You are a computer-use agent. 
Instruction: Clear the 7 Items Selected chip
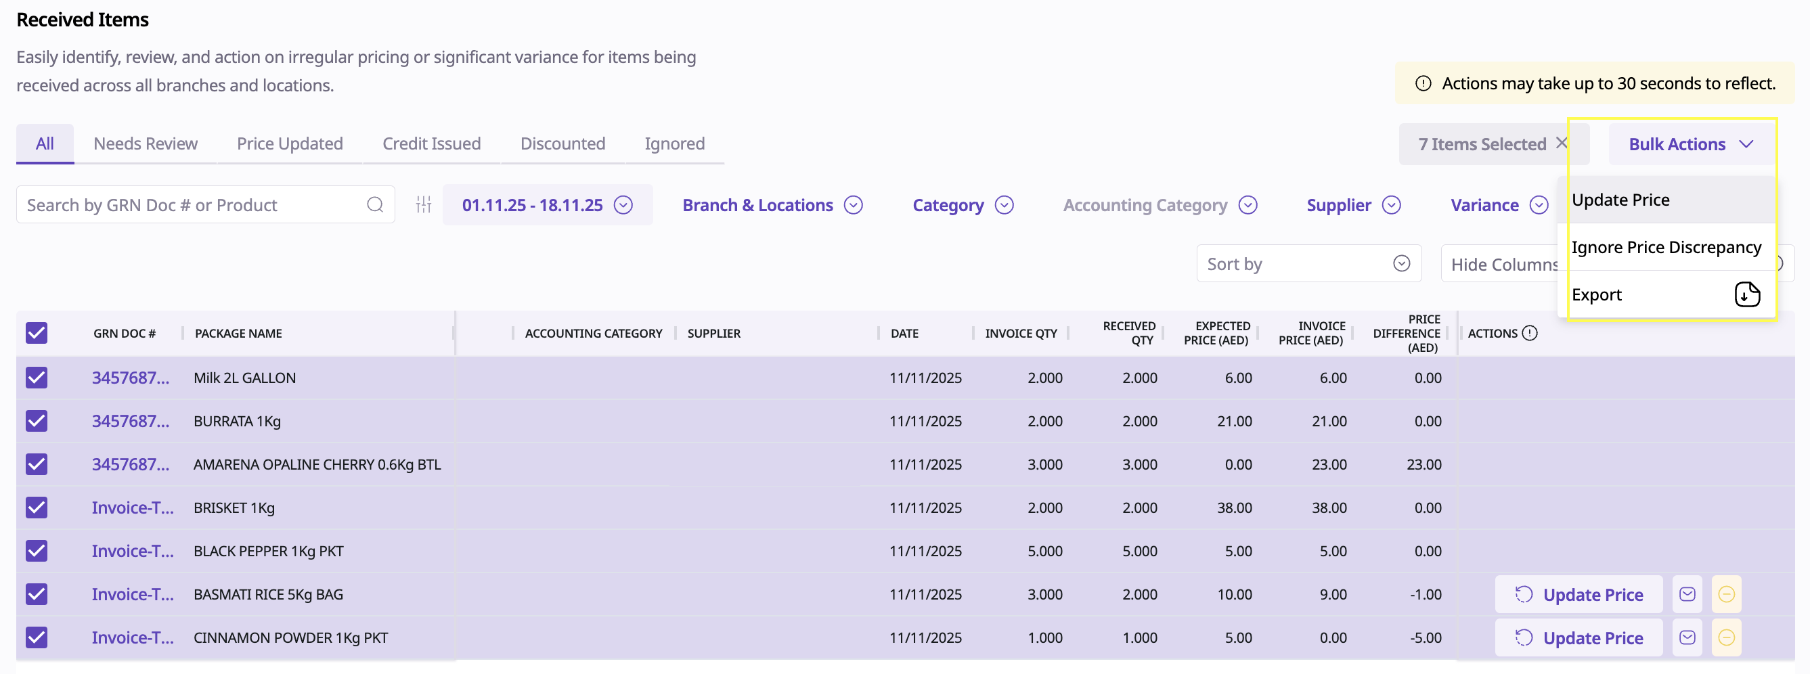click(x=1562, y=143)
